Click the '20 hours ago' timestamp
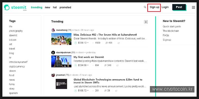The image size is (199, 99). pos(87,30)
